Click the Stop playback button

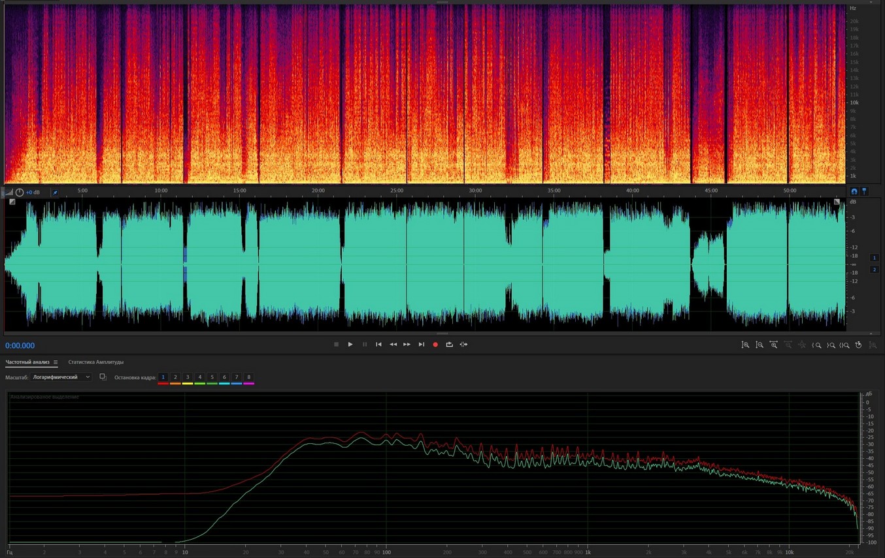click(336, 345)
